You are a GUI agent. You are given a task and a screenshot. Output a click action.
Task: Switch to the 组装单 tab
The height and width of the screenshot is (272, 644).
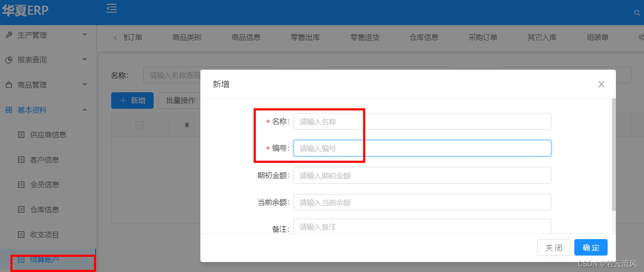pos(598,37)
